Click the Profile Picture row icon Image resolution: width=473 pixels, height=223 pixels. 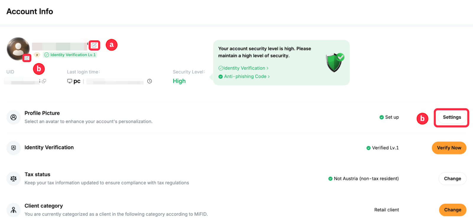click(x=14, y=117)
